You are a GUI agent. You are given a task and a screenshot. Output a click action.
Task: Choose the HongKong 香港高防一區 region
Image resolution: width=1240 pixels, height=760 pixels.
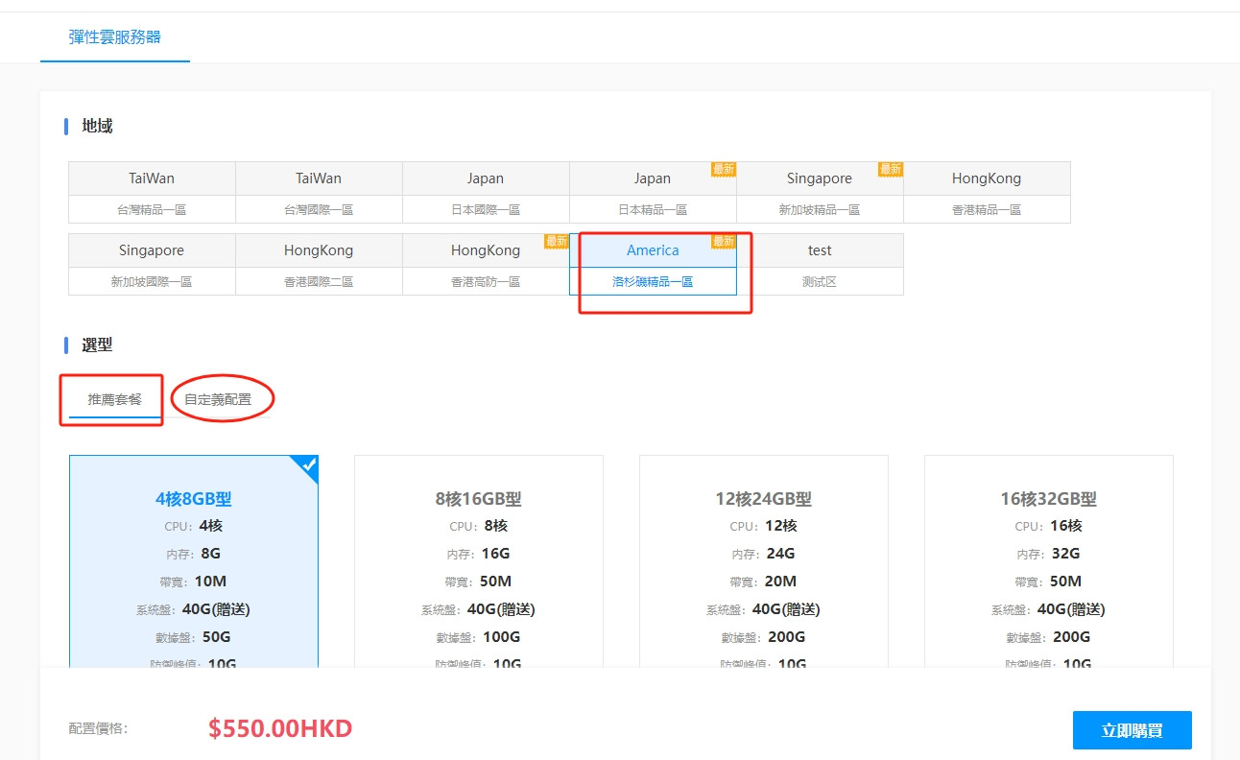[486, 265]
